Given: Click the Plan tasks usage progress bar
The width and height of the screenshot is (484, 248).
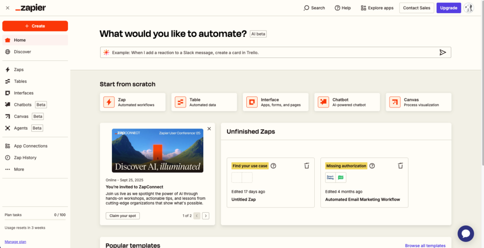Looking at the screenshot, I should click(35, 220).
